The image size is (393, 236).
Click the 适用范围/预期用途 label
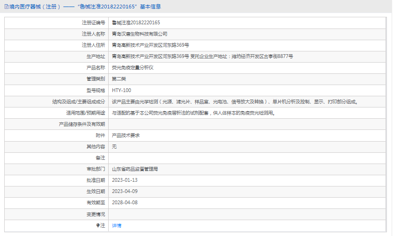(86, 113)
